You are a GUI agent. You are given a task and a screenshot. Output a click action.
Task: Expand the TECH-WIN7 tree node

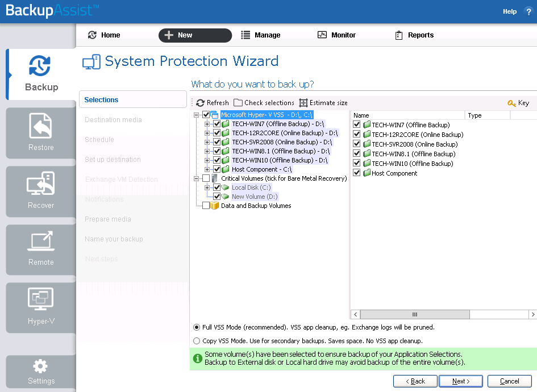tap(207, 124)
